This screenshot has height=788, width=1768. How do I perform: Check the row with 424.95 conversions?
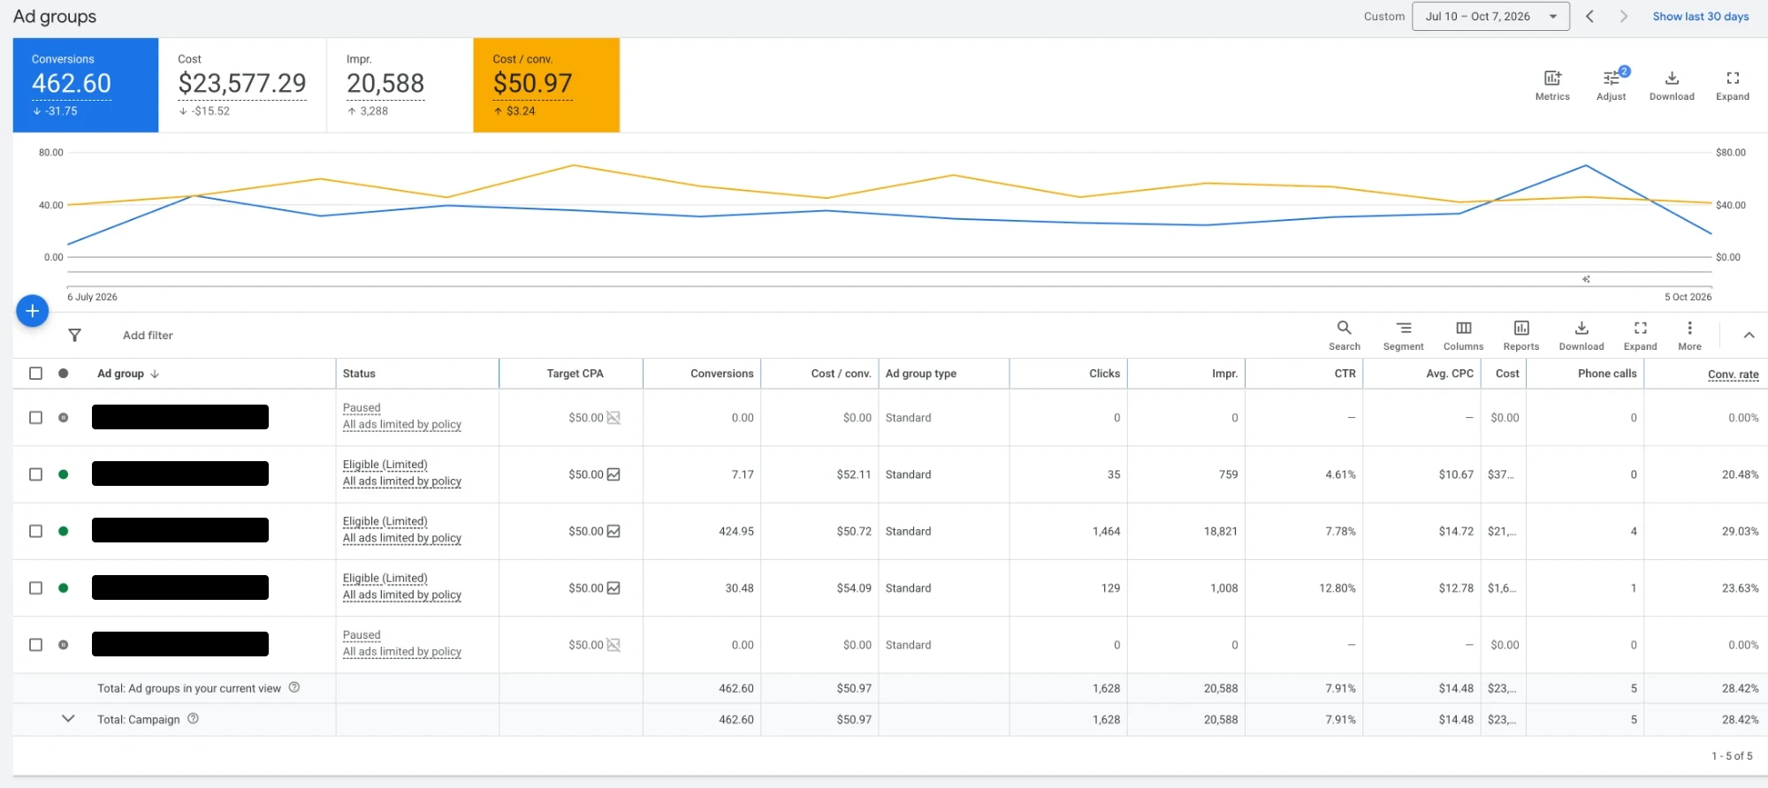click(36, 532)
